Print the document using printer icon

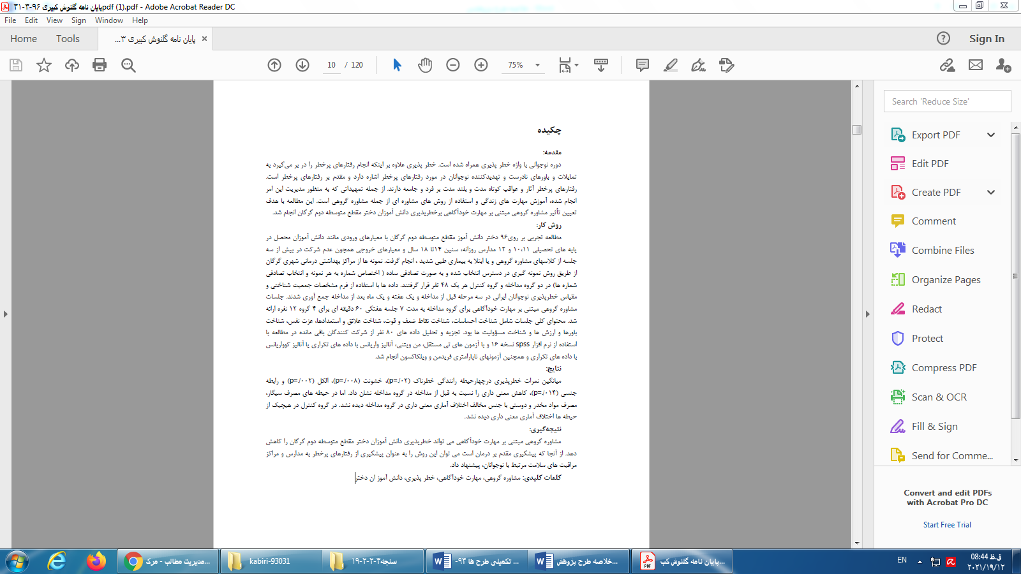tap(100, 65)
